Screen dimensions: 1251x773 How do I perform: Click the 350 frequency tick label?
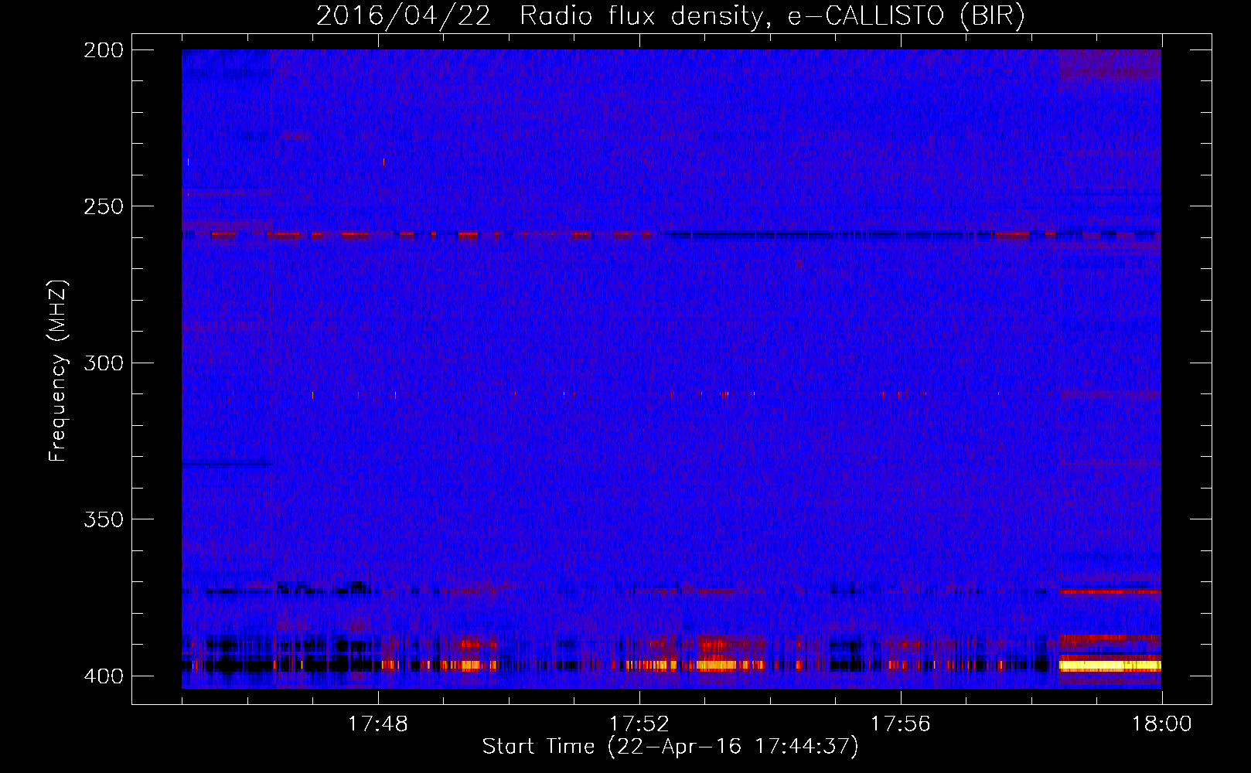click(x=103, y=519)
